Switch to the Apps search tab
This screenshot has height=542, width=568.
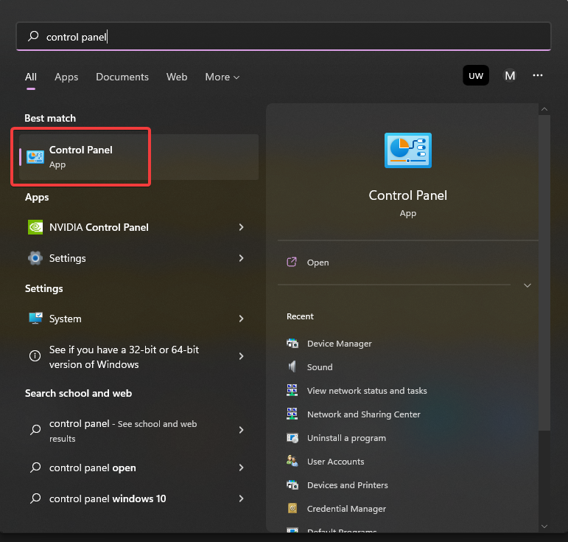click(x=66, y=77)
